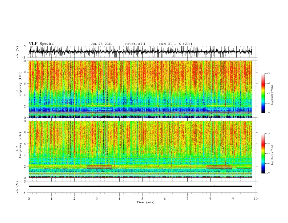Click the "ch.3(V)" axis label

[17, 187]
